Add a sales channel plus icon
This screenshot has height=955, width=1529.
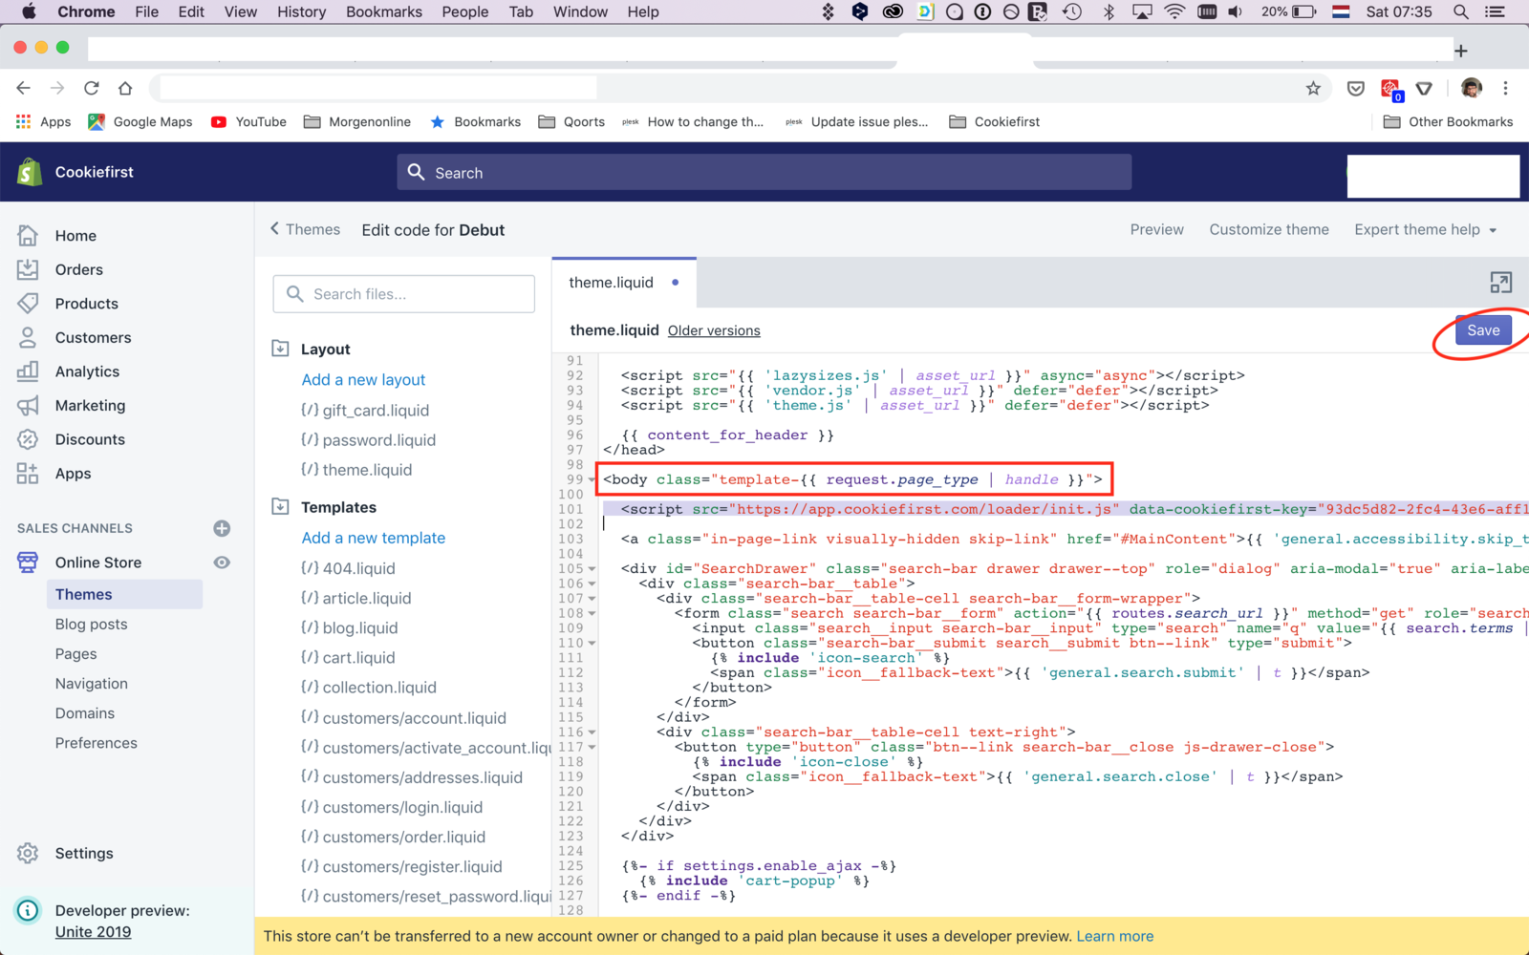[x=222, y=528]
